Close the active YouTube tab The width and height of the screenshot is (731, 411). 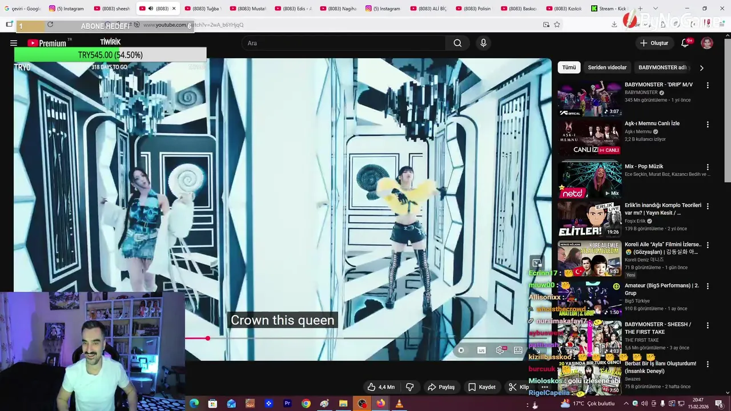click(x=174, y=9)
